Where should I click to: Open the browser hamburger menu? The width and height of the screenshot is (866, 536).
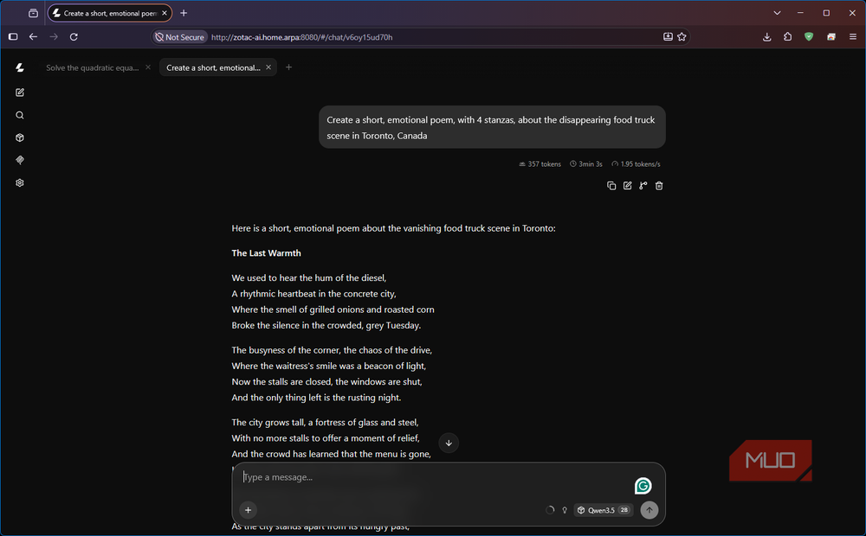click(853, 37)
